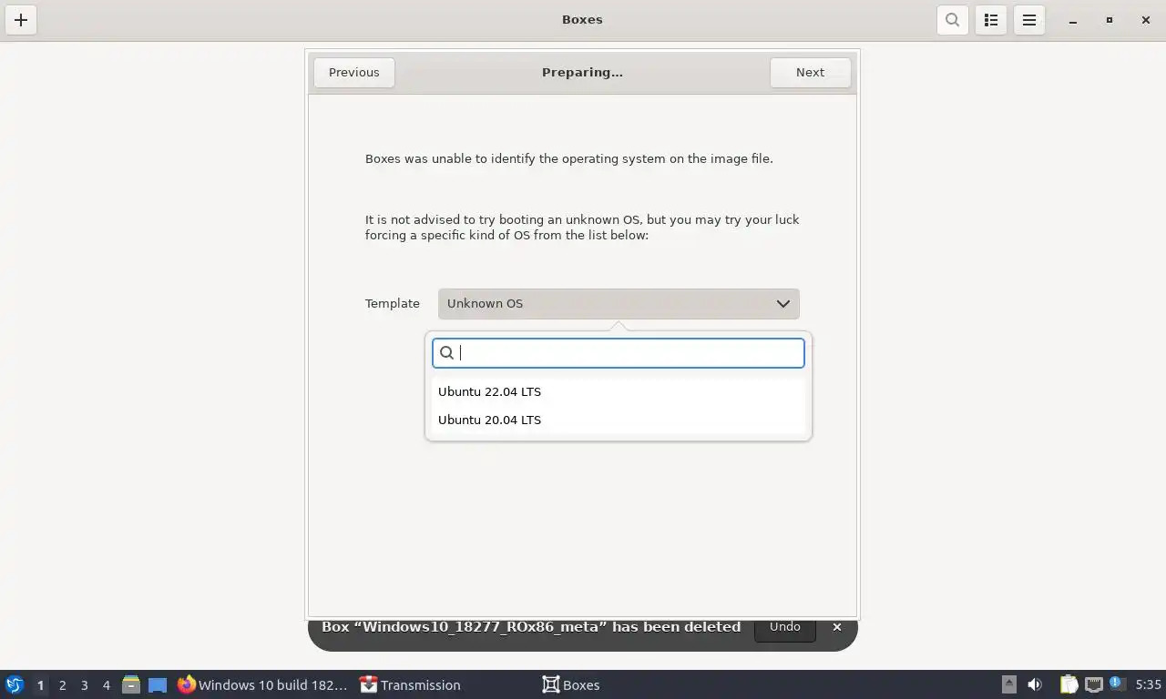Click the show desktop taskbar icon
Image resolution: width=1166 pixels, height=699 pixels.
pos(158,684)
